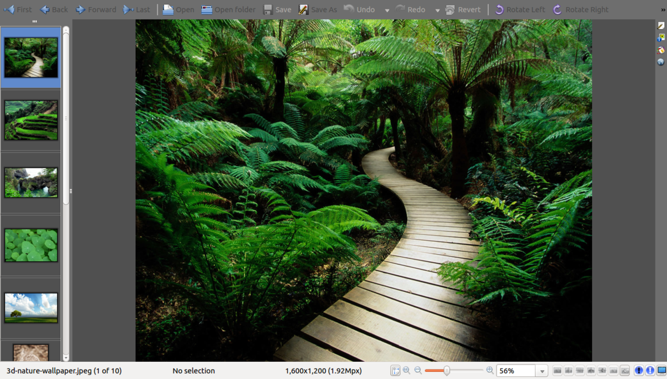Click the Rotate Right icon
Image resolution: width=667 pixels, height=379 pixels.
coord(558,9)
